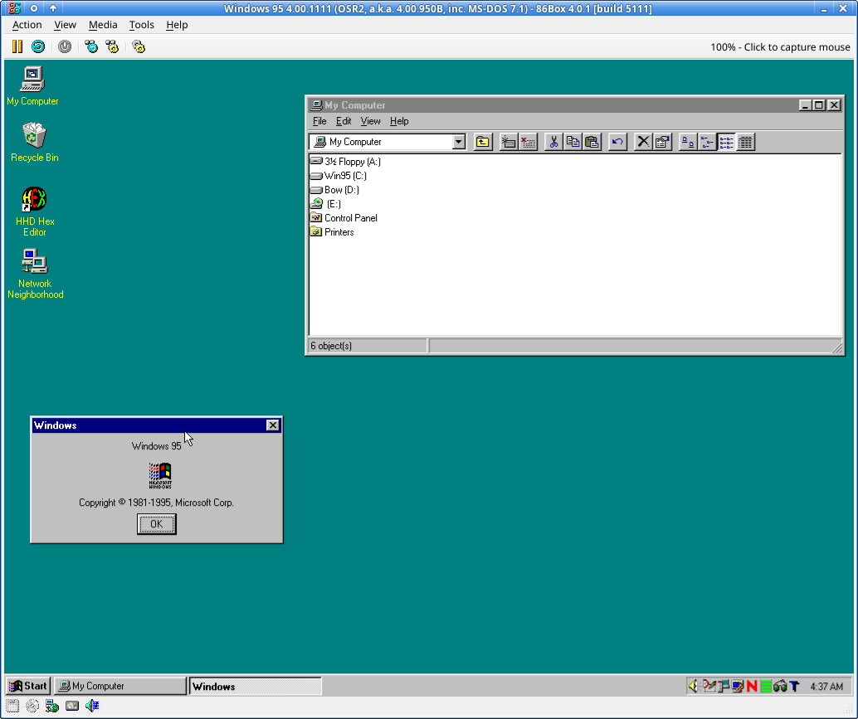
Task: Click the Properties toolbar icon
Action: pos(662,142)
